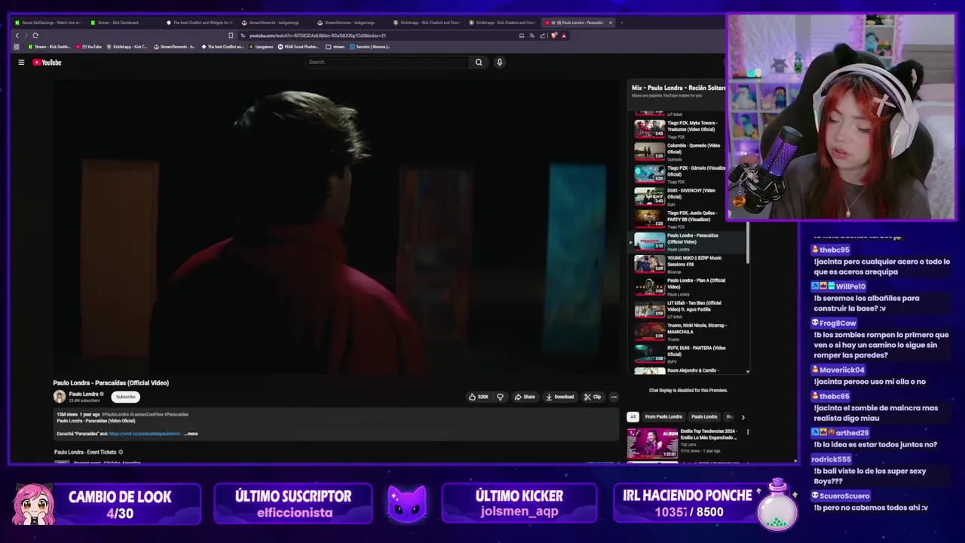Switch to the first StreamElements tab
This screenshot has height=543, width=965.
click(x=274, y=23)
